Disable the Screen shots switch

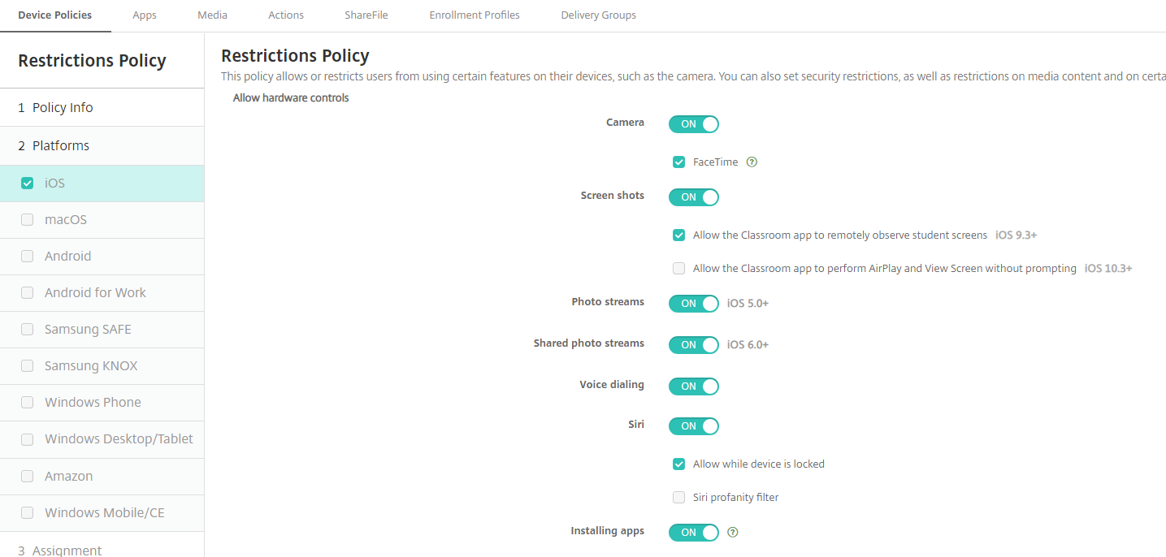click(693, 197)
